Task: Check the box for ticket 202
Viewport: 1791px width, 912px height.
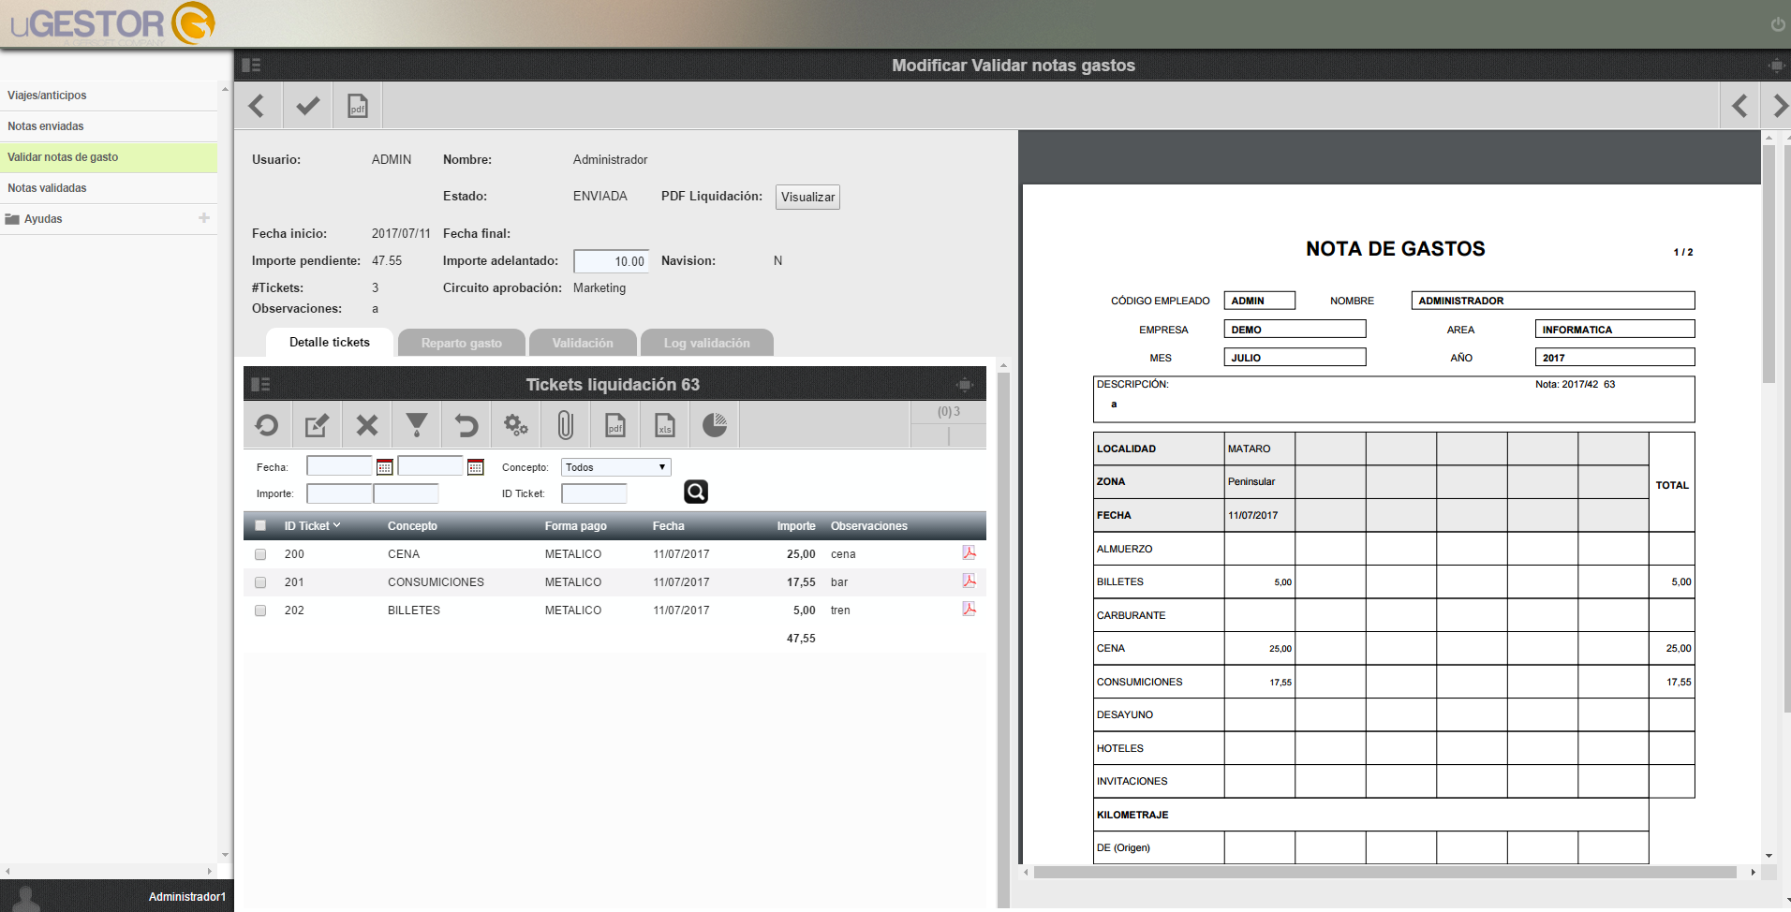Action: click(260, 610)
